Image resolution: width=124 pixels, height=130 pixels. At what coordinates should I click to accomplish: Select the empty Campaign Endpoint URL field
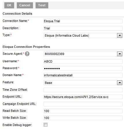(x=83, y=104)
